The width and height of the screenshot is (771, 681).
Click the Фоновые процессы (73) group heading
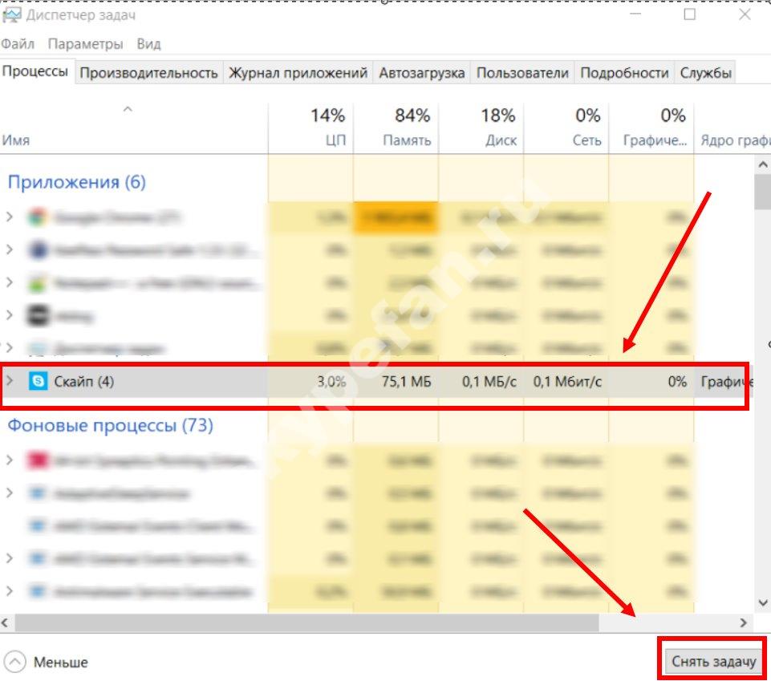point(111,425)
